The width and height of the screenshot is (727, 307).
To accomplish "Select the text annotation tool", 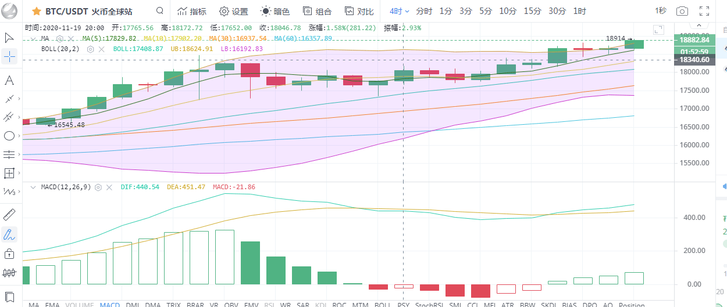I will pos(9,80).
